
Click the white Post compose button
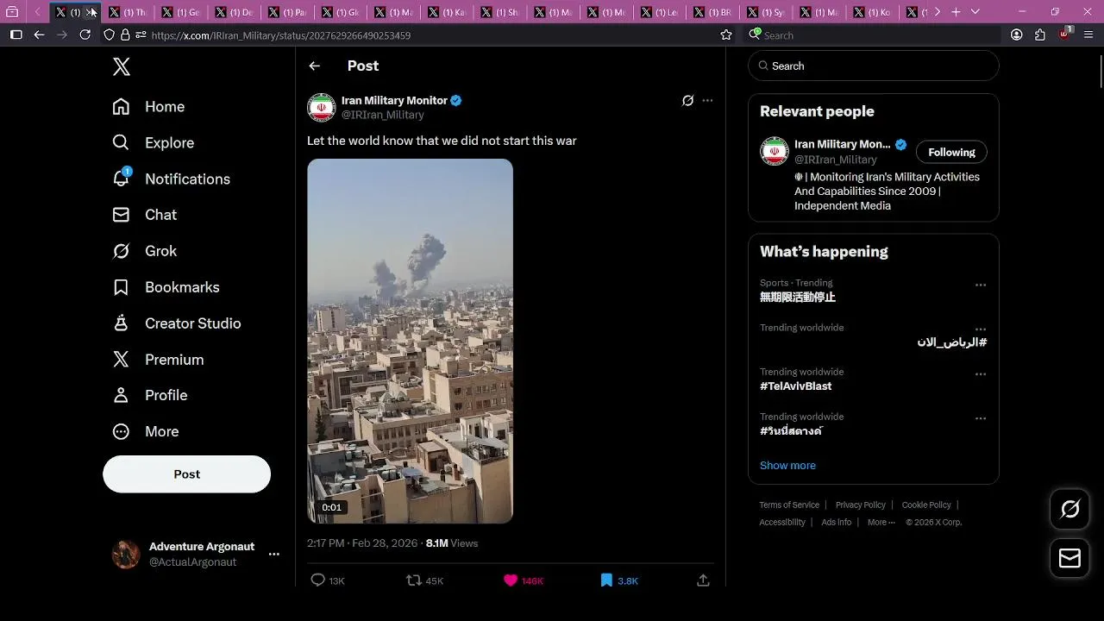point(186,474)
